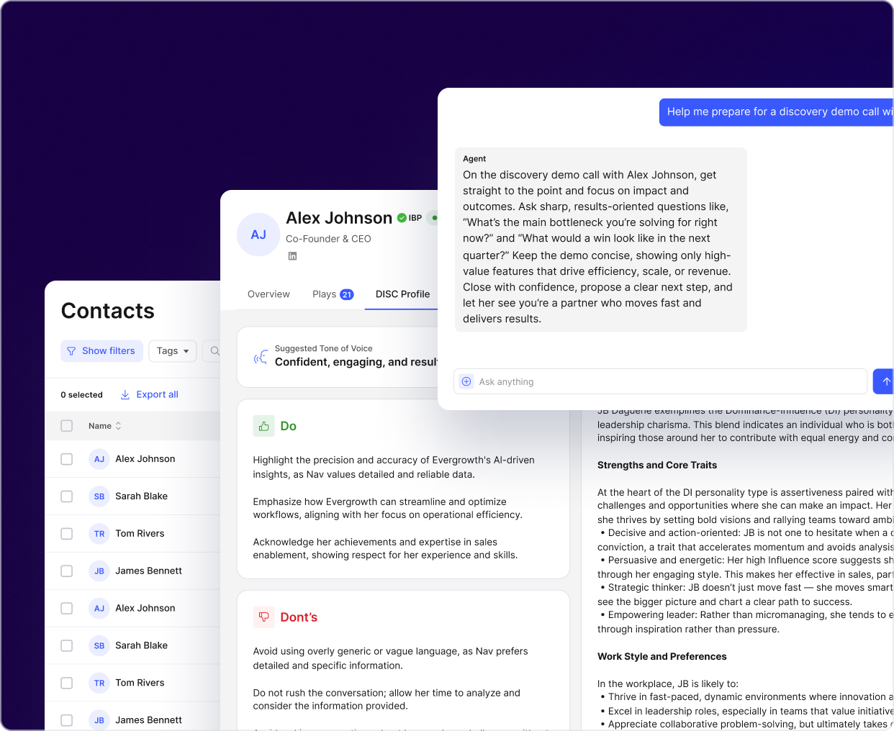Click the Suggested Tone of Voice speaker icon

pos(260,357)
